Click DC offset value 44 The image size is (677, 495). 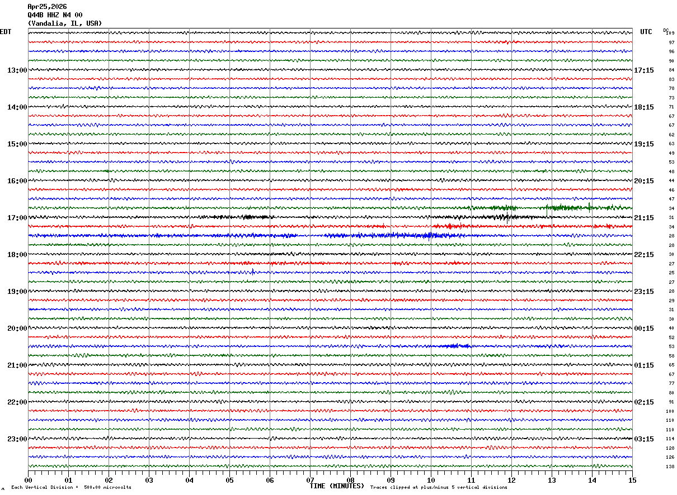671,181
